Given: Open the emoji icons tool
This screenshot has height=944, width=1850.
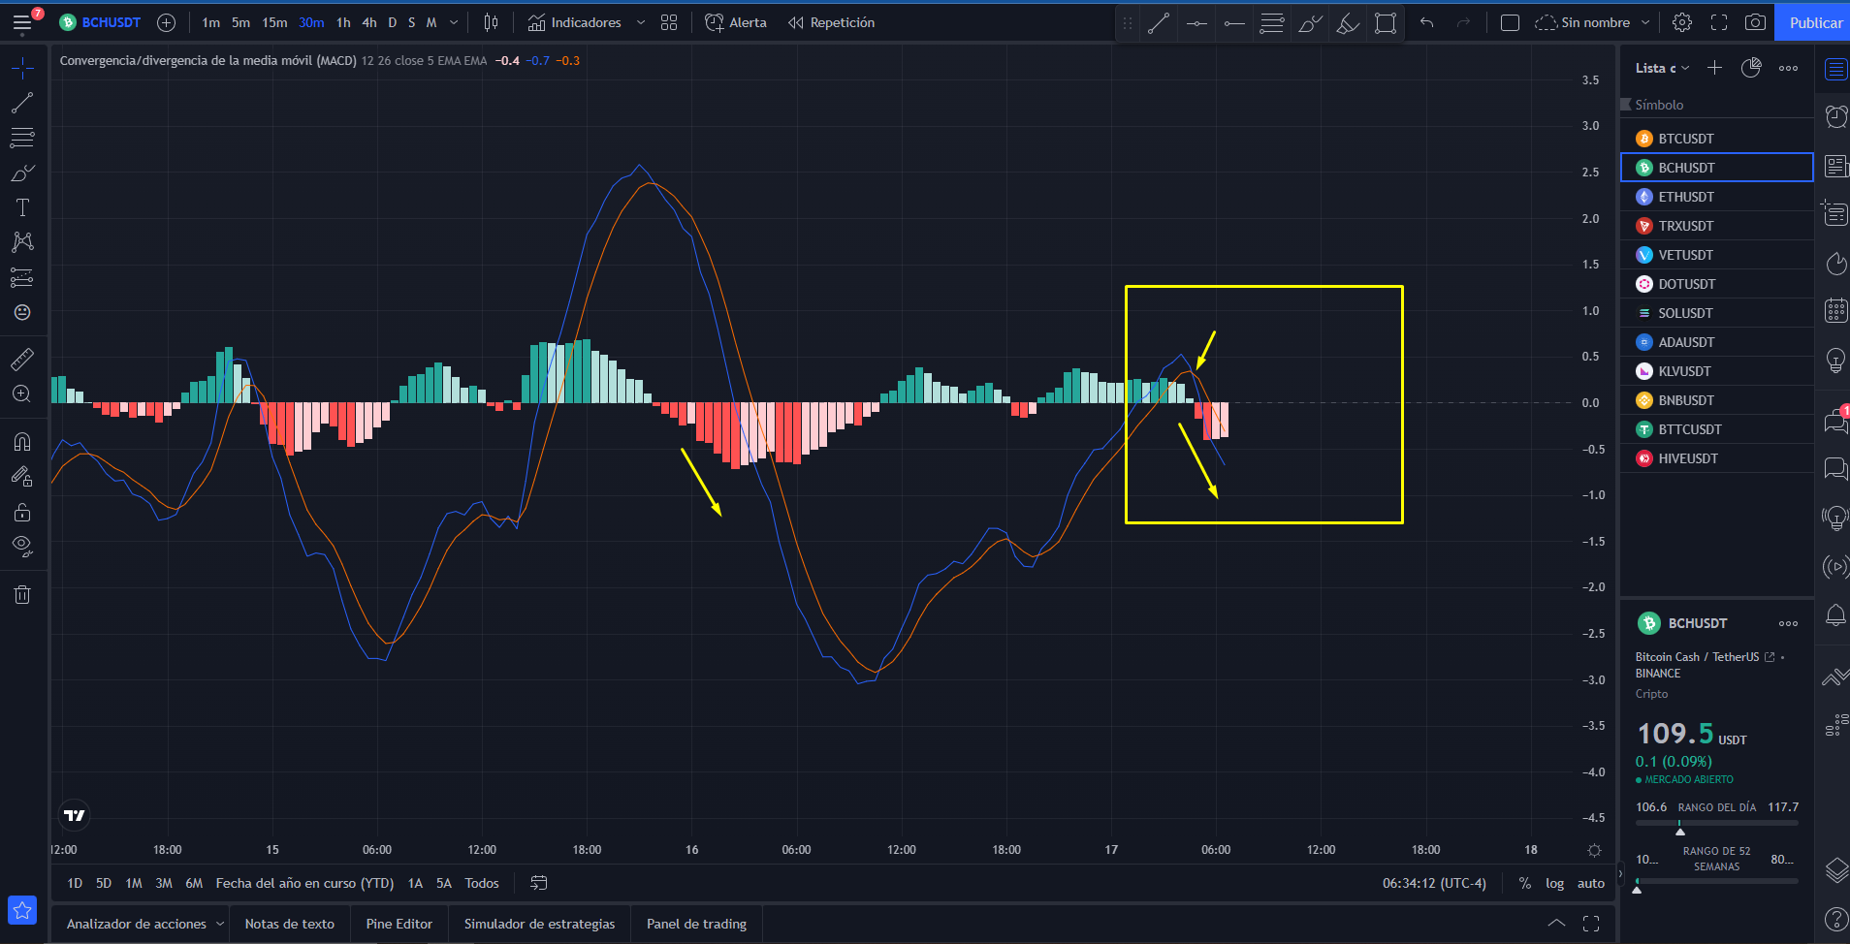Looking at the screenshot, I should coord(22,312).
